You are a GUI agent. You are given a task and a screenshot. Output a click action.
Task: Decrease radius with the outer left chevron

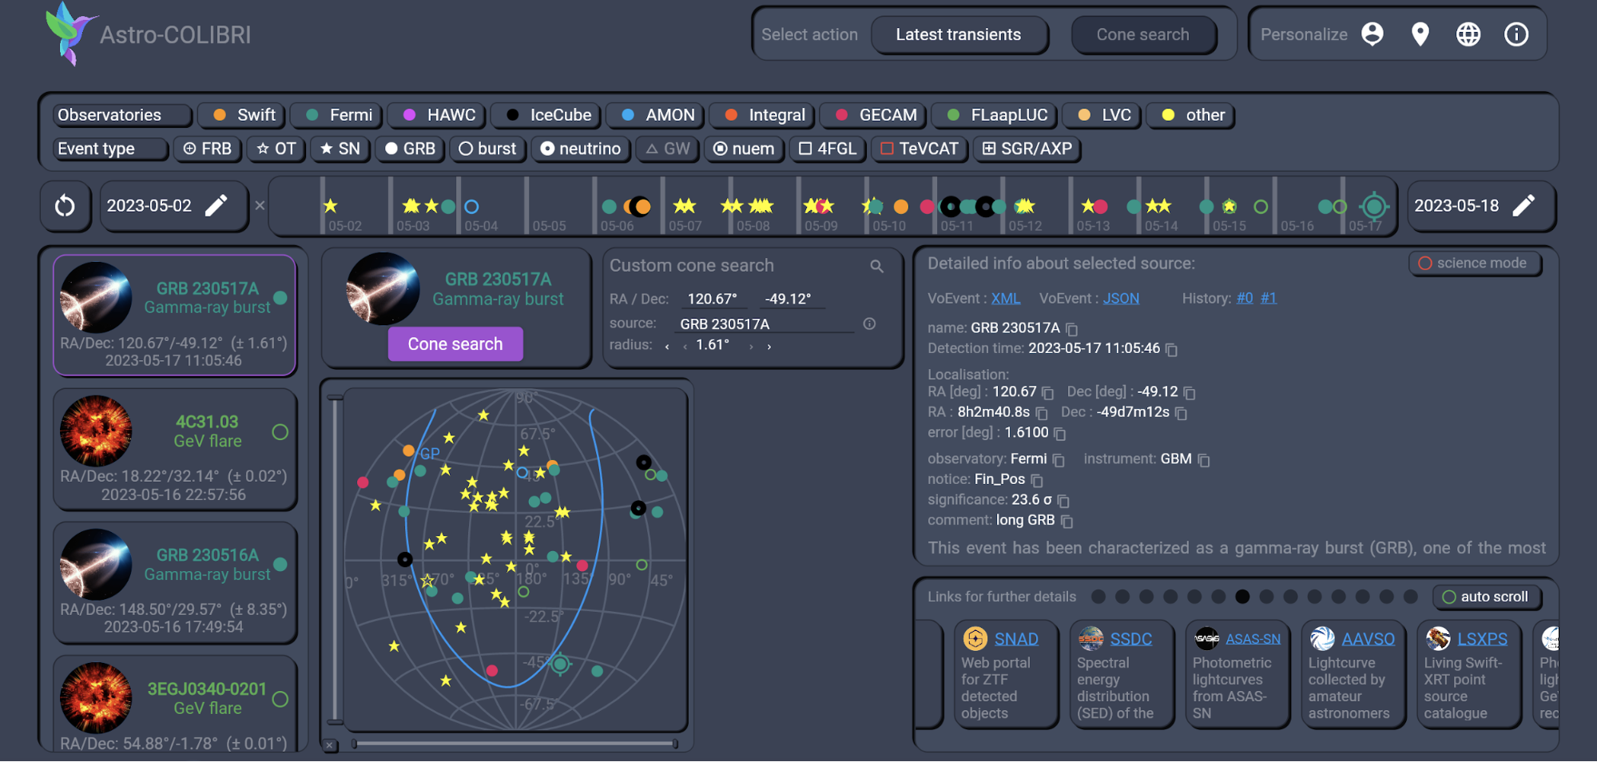click(667, 347)
